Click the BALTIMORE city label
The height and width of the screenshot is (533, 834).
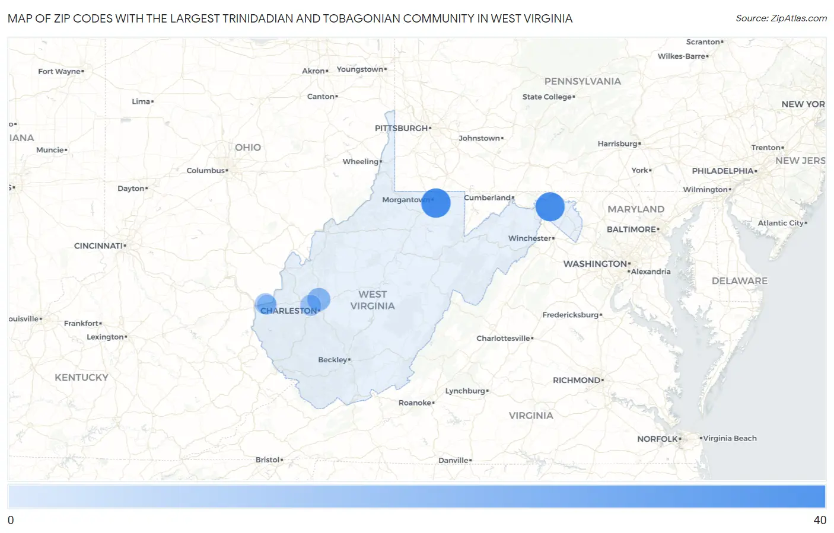click(631, 229)
